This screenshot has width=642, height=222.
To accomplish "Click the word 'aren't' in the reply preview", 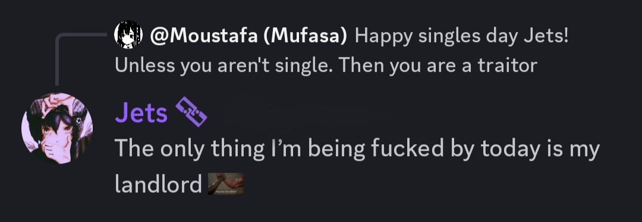I will point(243,65).
